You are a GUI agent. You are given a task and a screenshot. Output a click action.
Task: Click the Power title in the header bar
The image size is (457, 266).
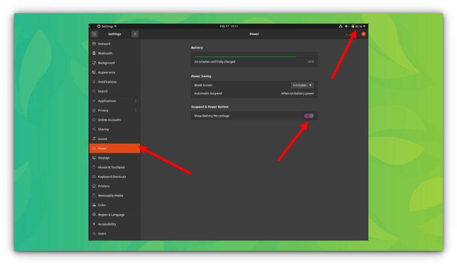(254, 34)
